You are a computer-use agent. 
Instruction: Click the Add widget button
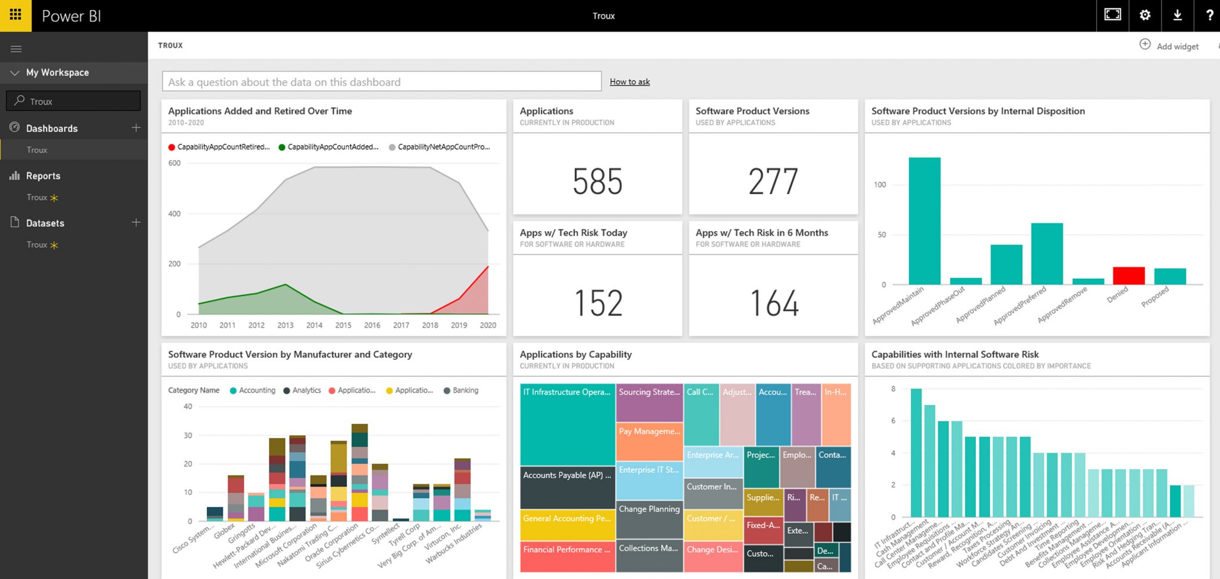pyautogui.click(x=1169, y=45)
